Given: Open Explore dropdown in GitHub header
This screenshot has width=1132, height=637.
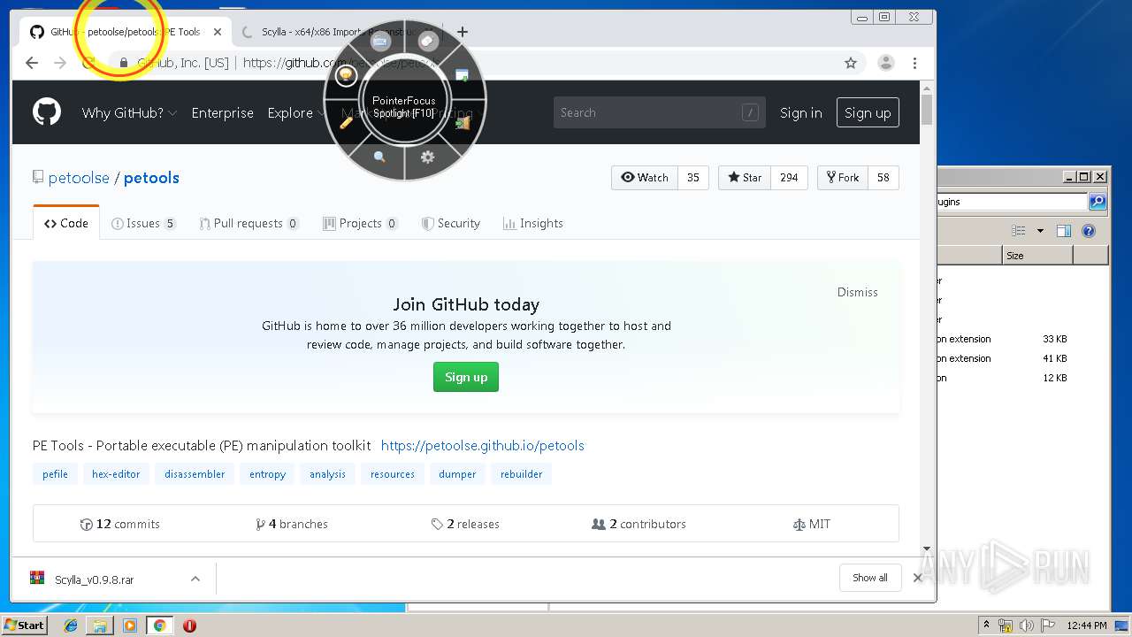Looking at the screenshot, I should point(296,112).
